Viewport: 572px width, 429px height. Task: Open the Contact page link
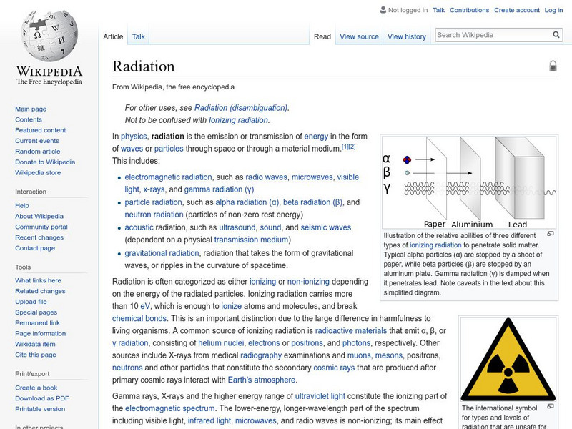tap(35, 247)
